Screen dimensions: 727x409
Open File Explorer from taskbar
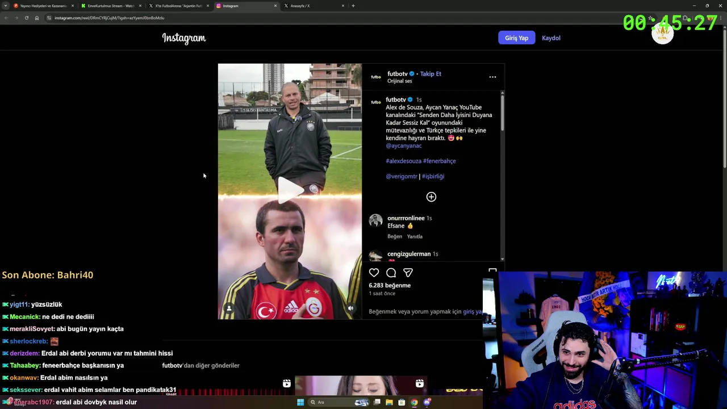(389, 402)
